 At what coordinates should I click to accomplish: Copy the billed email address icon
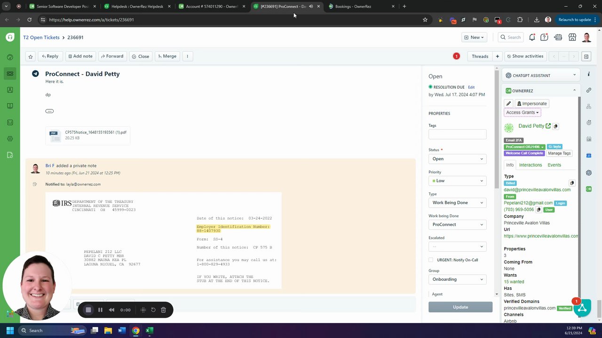pos(572,183)
